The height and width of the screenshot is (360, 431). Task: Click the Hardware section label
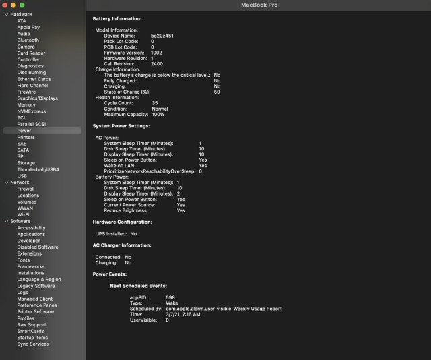pyautogui.click(x=21, y=14)
